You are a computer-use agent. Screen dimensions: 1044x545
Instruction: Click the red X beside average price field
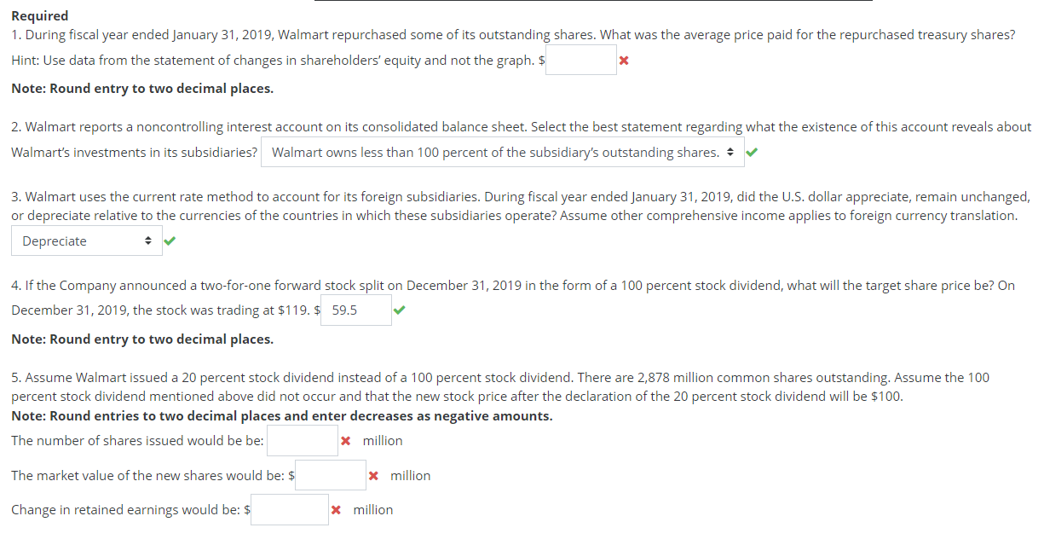click(x=624, y=61)
